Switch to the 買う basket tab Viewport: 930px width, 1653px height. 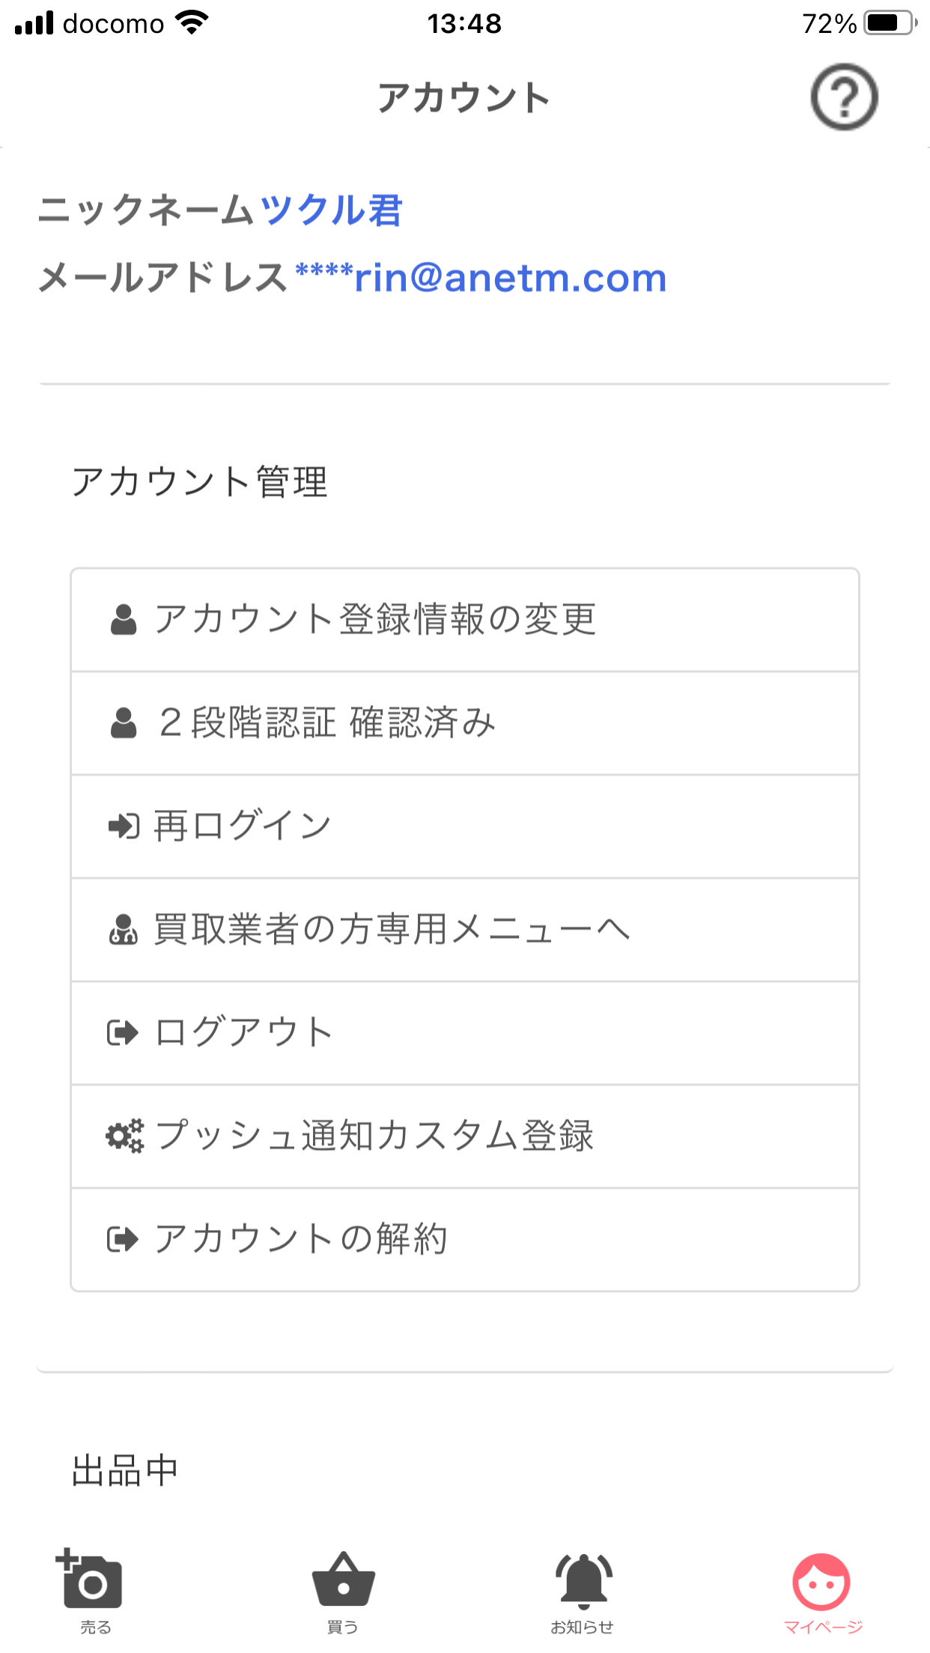(x=343, y=1589)
